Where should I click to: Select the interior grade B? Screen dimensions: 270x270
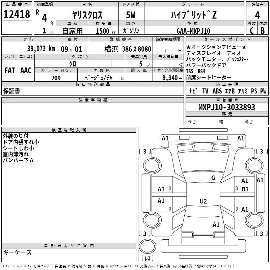pos(263,31)
